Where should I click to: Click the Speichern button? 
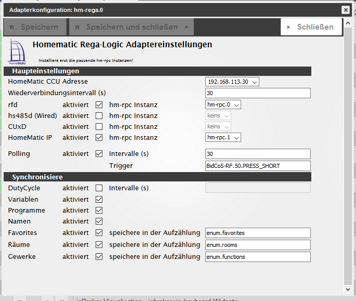tap(35, 27)
